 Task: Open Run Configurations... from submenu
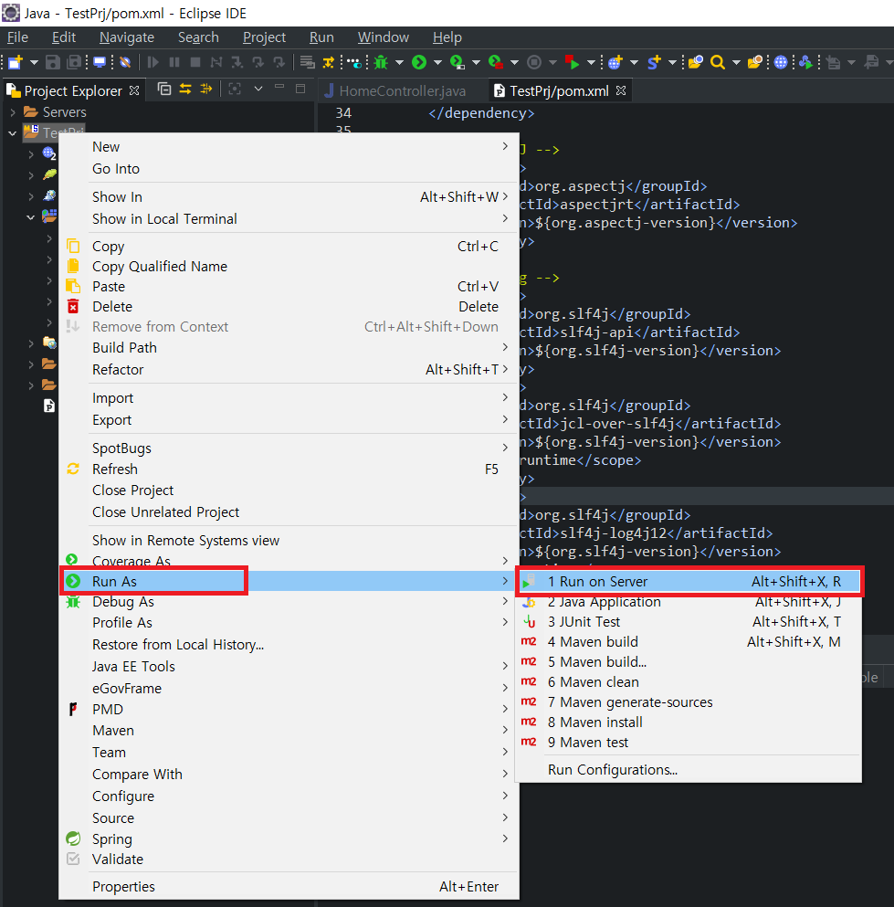pos(688,770)
